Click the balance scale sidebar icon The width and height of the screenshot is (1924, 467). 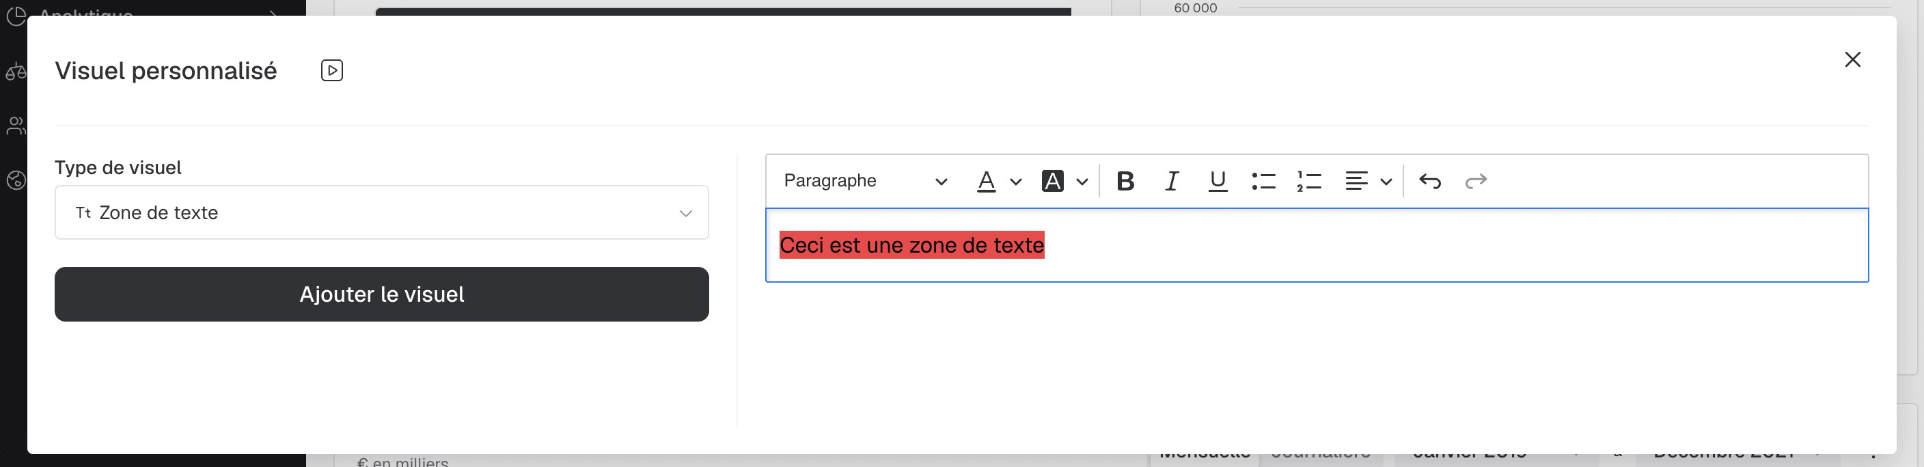pos(16,72)
